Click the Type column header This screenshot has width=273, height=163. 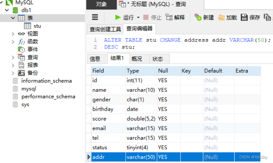point(141,71)
